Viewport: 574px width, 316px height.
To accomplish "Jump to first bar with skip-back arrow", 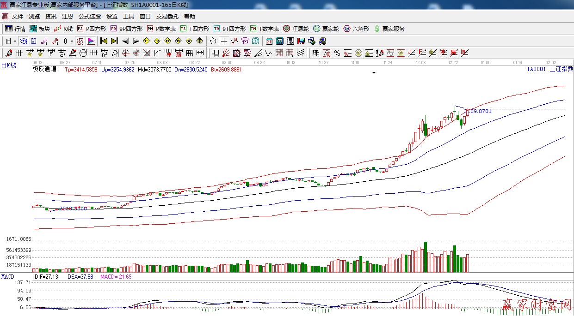I will point(104,41).
